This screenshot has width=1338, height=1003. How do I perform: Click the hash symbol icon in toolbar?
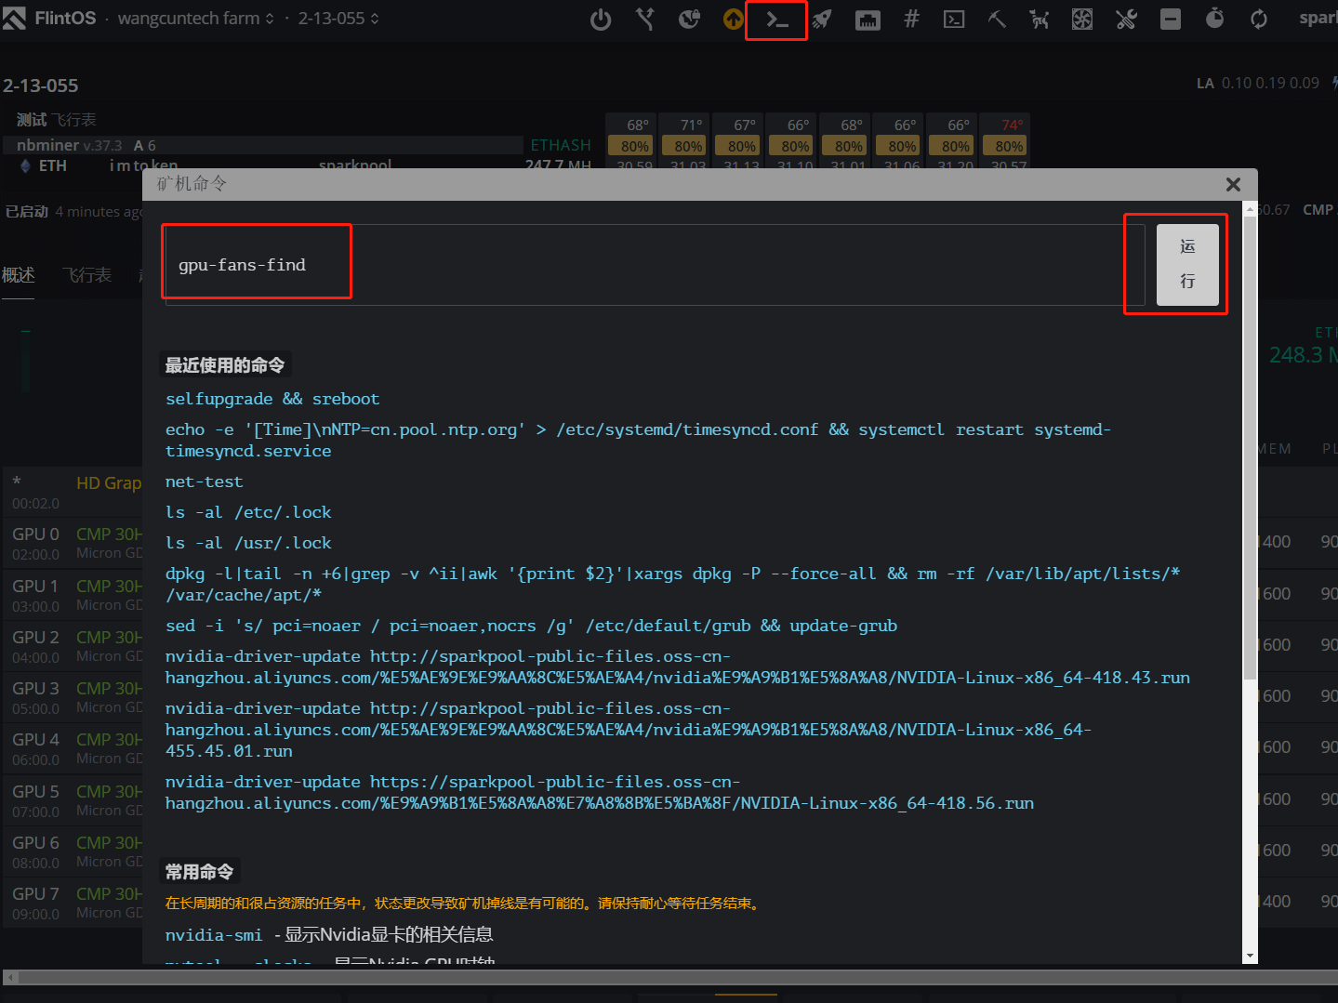(x=910, y=19)
